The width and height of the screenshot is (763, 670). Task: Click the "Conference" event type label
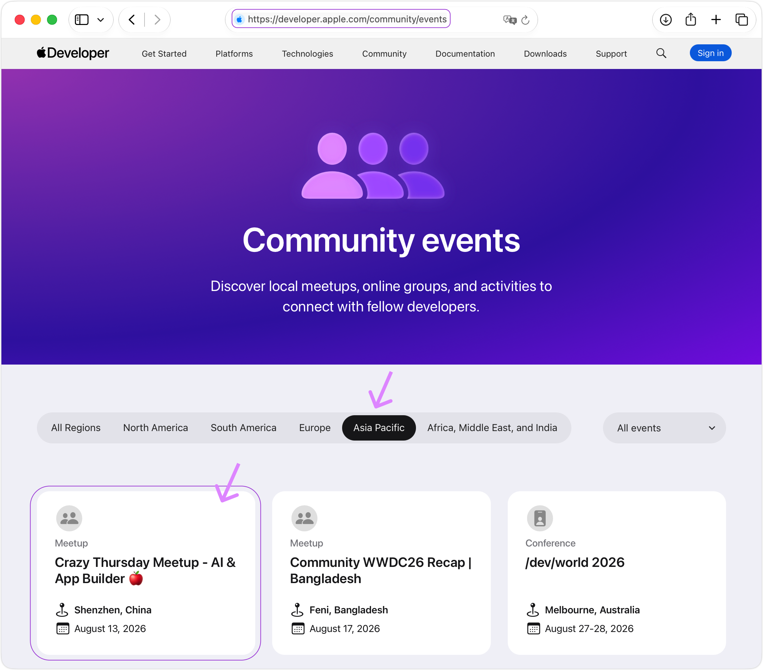tap(550, 543)
